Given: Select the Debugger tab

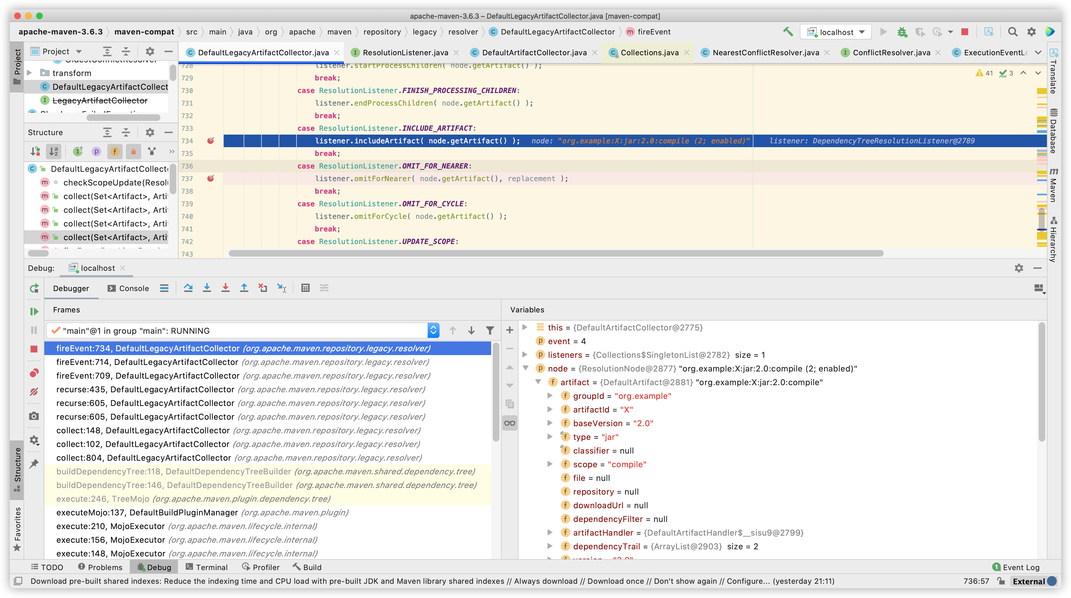Looking at the screenshot, I should [71, 288].
